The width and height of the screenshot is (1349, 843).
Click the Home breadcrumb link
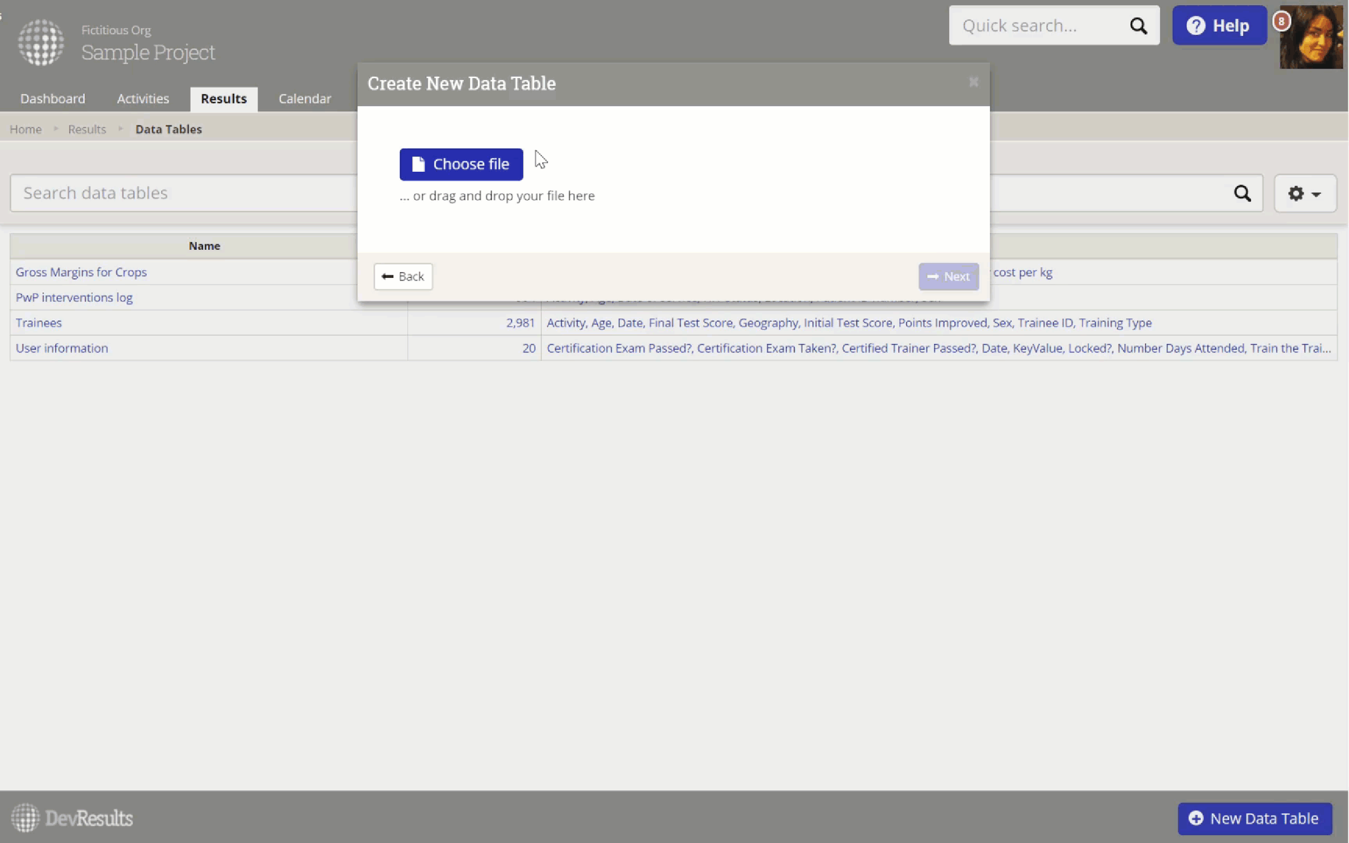[x=26, y=130]
